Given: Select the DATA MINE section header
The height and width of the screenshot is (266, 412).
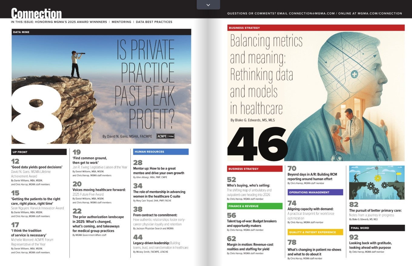Looking at the screenshot, I should click(22, 31).
